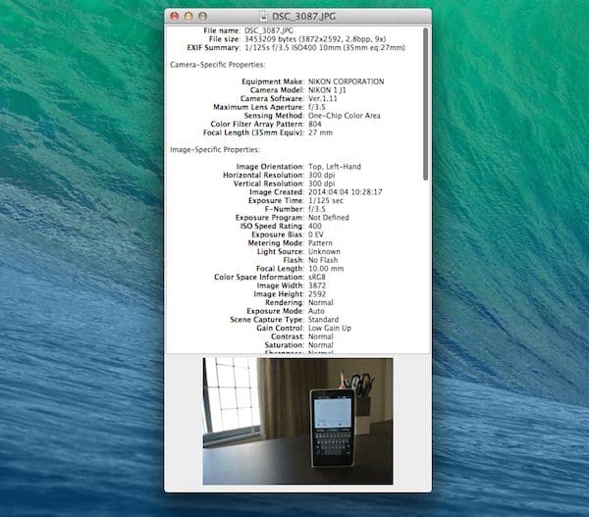
Task: Click Color Filter Array Pattern value 804
Action: tap(315, 124)
